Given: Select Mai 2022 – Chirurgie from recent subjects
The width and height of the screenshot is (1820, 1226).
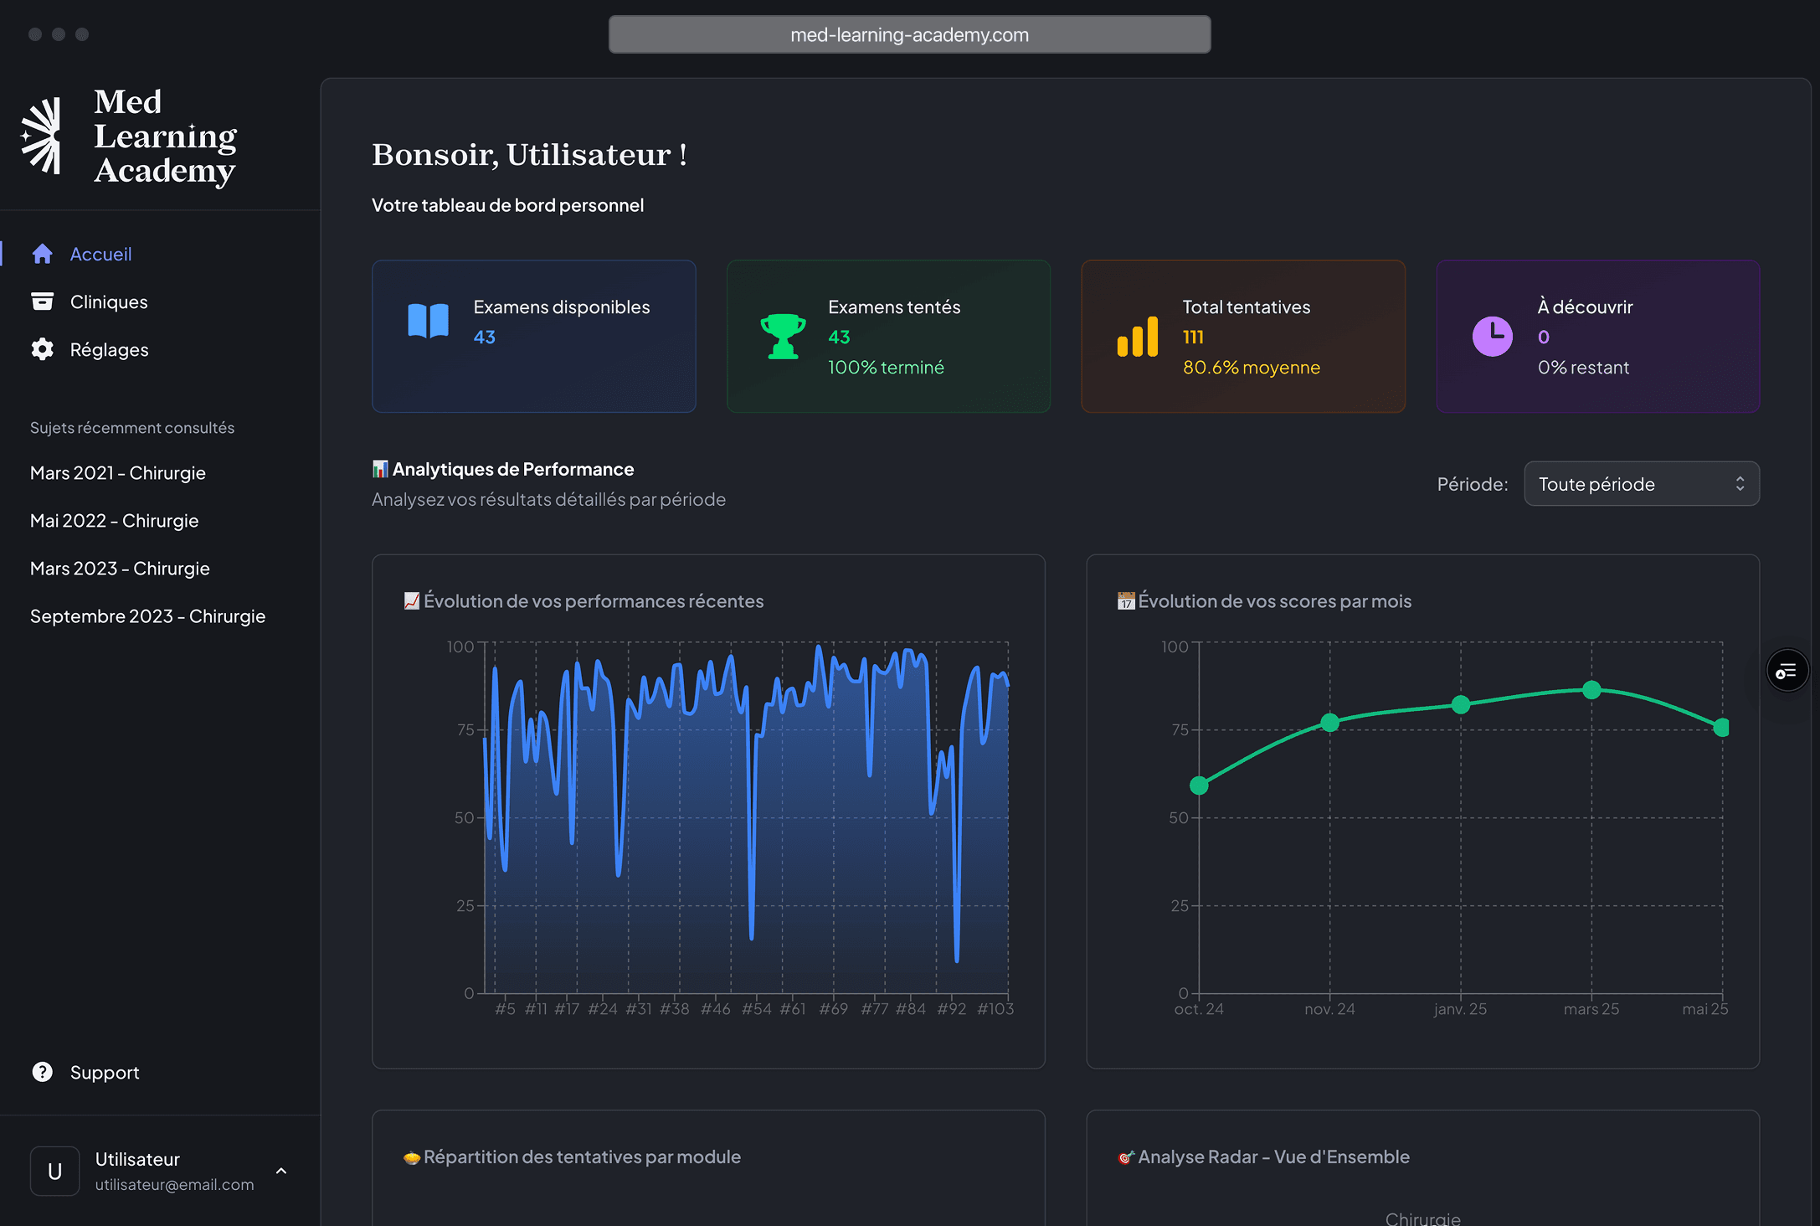Looking at the screenshot, I should (115, 520).
